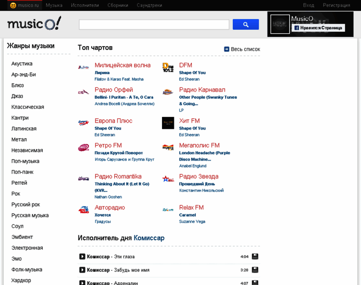Select the Эмбиент genre

[22, 237]
